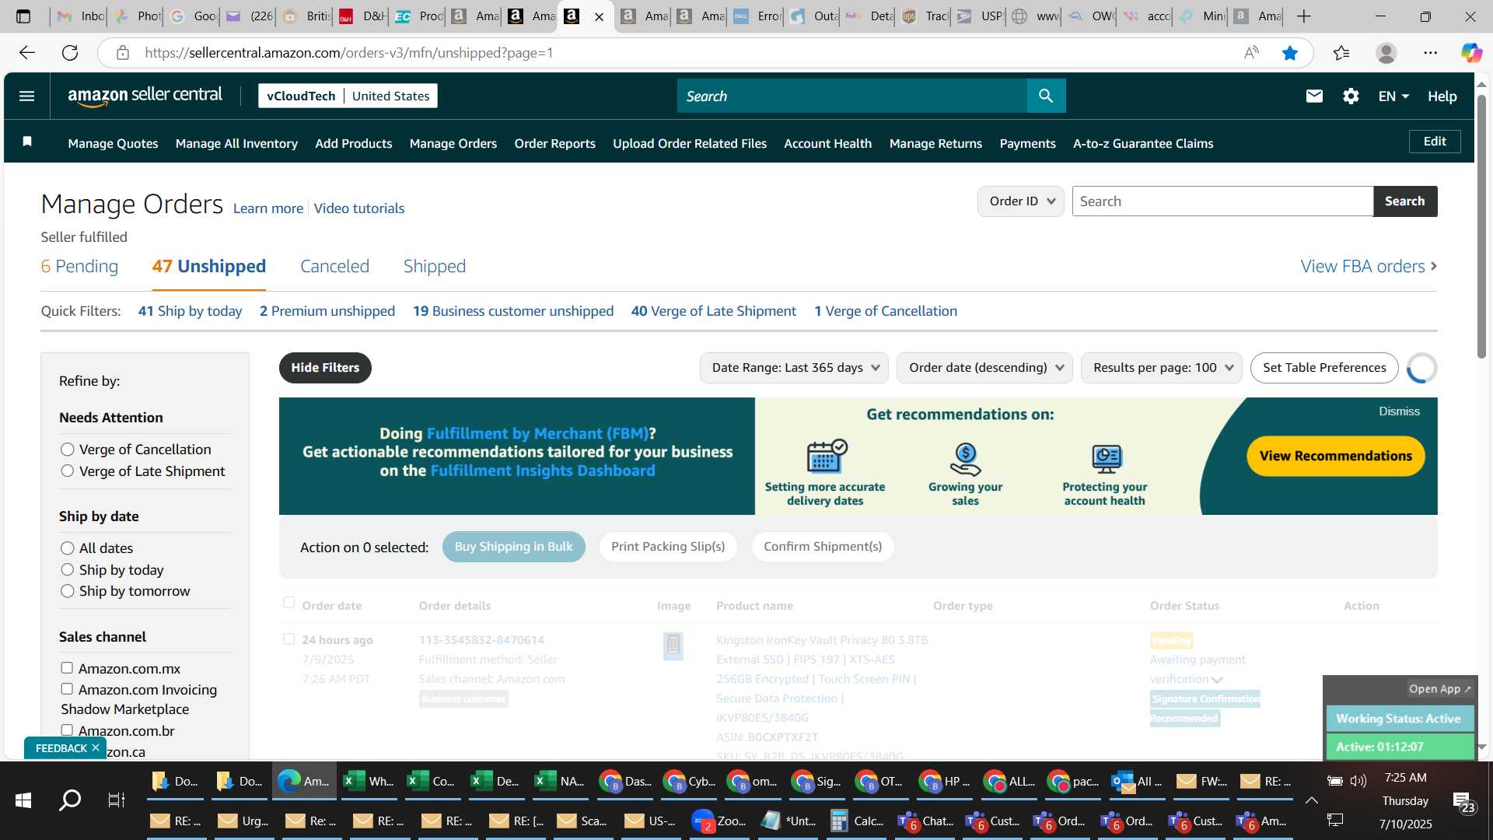Click Hide Filters button
This screenshot has height=840, width=1493.
pyautogui.click(x=325, y=368)
